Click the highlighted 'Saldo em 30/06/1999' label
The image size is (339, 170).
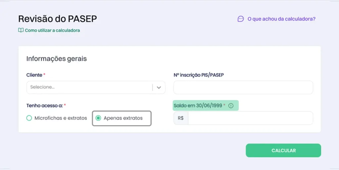pyautogui.click(x=199, y=106)
